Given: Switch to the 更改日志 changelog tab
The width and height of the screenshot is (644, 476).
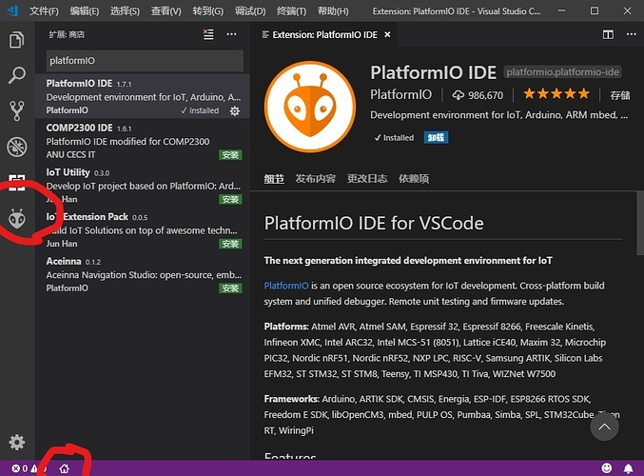Looking at the screenshot, I should coord(367,178).
